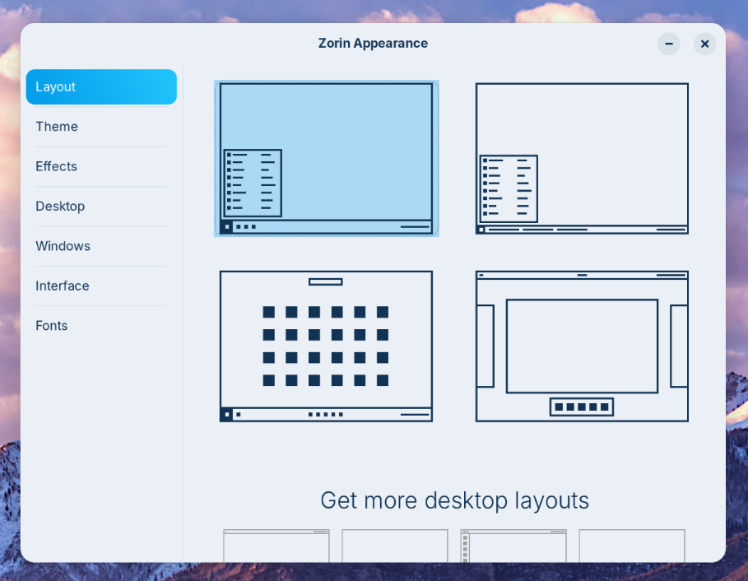The height and width of the screenshot is (581, 748).
Task: Select the fourth extra layout preview
Action: click(632, 546)
